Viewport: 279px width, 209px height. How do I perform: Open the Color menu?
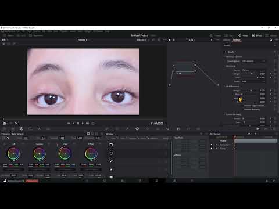pyautogui.click(x=80, y=31)
